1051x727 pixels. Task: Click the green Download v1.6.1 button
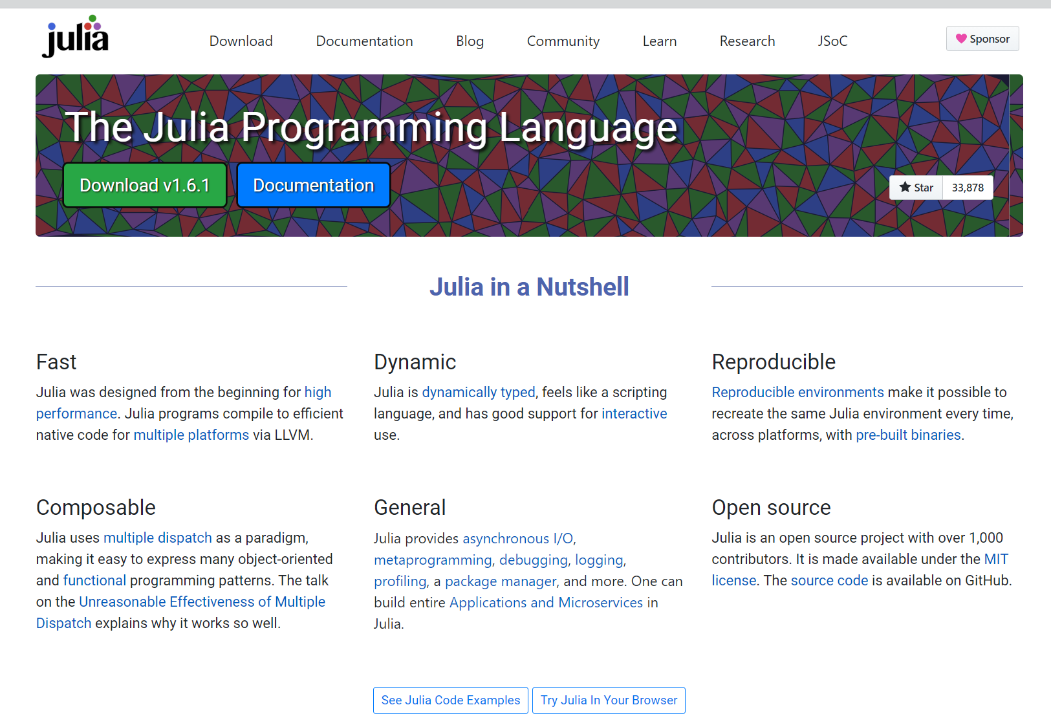pos(145,186)
